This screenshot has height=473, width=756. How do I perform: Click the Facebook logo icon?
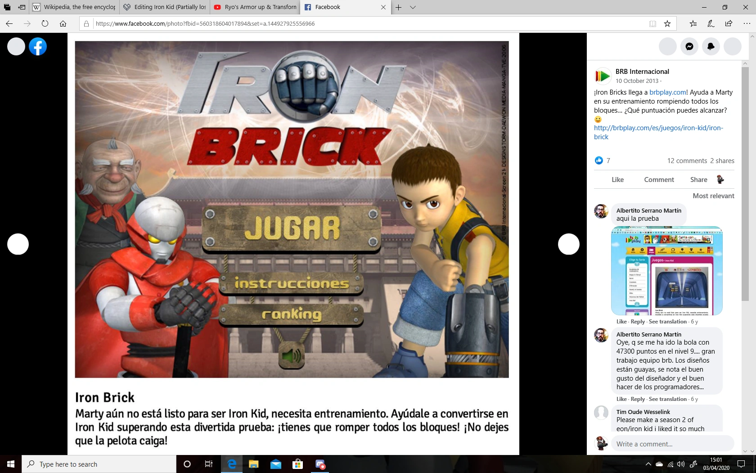(x=38, y=46)
